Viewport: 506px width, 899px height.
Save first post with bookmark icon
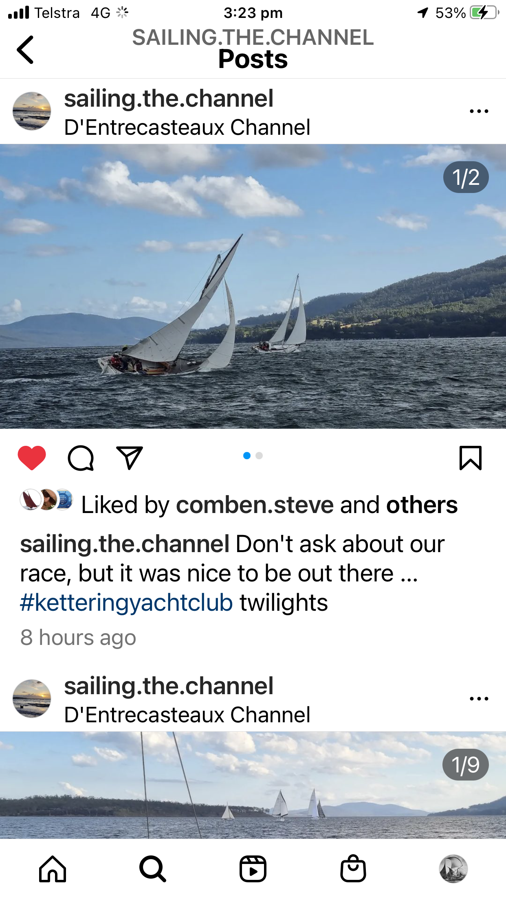coord(471,458)
